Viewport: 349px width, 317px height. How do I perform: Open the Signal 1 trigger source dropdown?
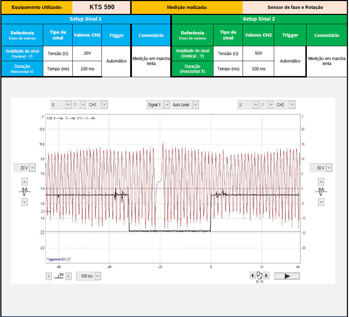167,105
